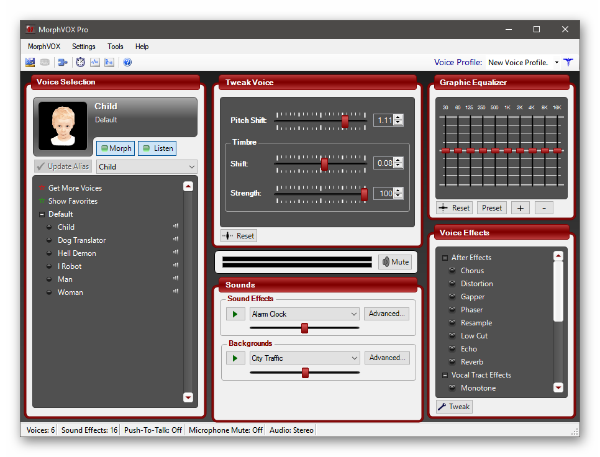Image resolution: width=600 pixels, height=457 pixels.
Task: Click the Pitch Shift slider handle
Action: coord(345,121)
